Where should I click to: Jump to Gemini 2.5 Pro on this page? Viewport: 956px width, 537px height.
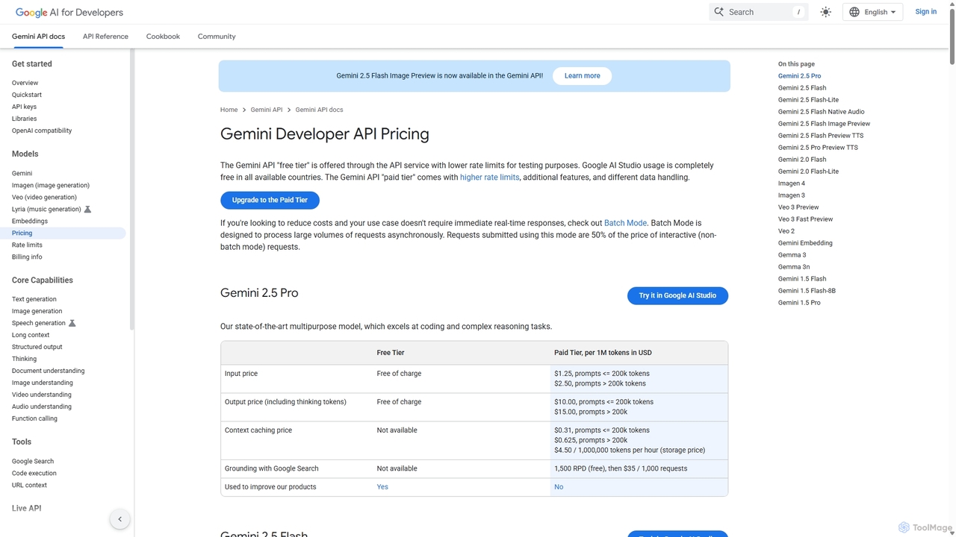(799, 76)
